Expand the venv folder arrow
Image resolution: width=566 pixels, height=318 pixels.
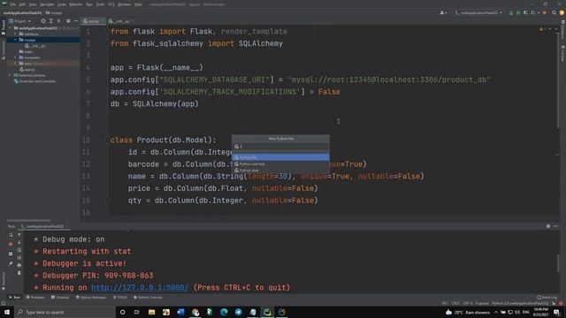(x=16, y=64)
